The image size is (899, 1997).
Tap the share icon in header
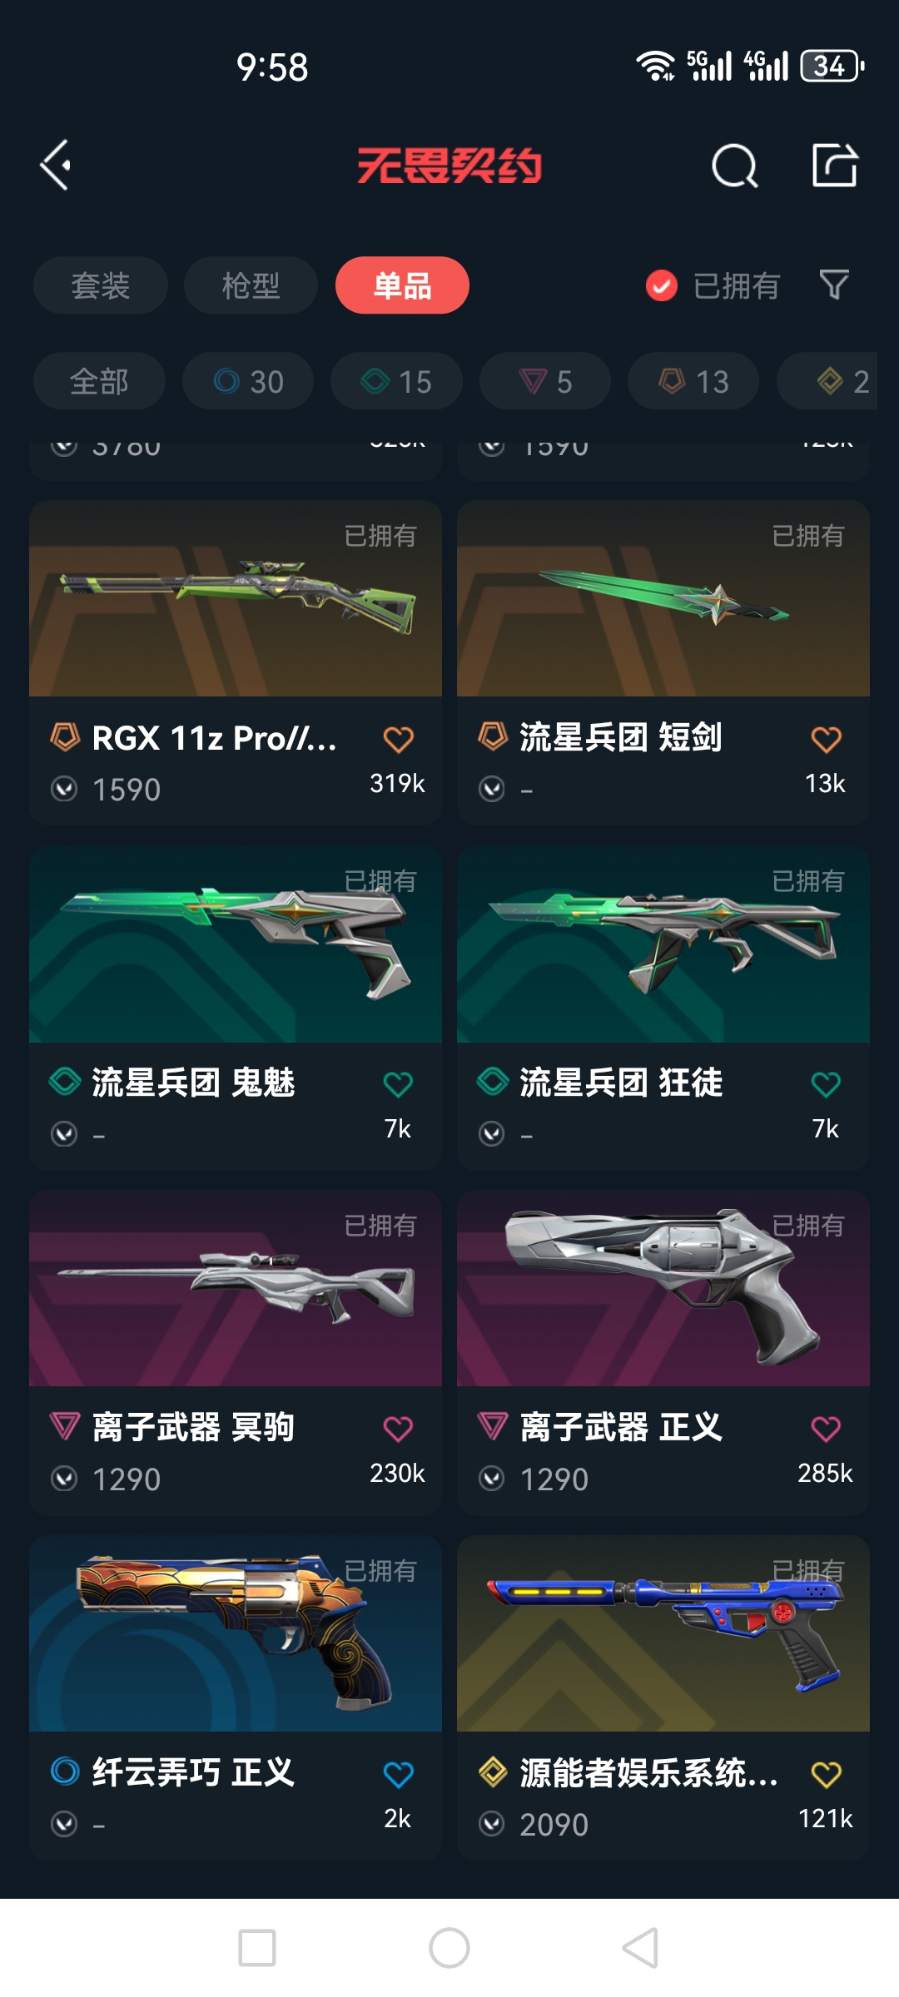point(835,165)
